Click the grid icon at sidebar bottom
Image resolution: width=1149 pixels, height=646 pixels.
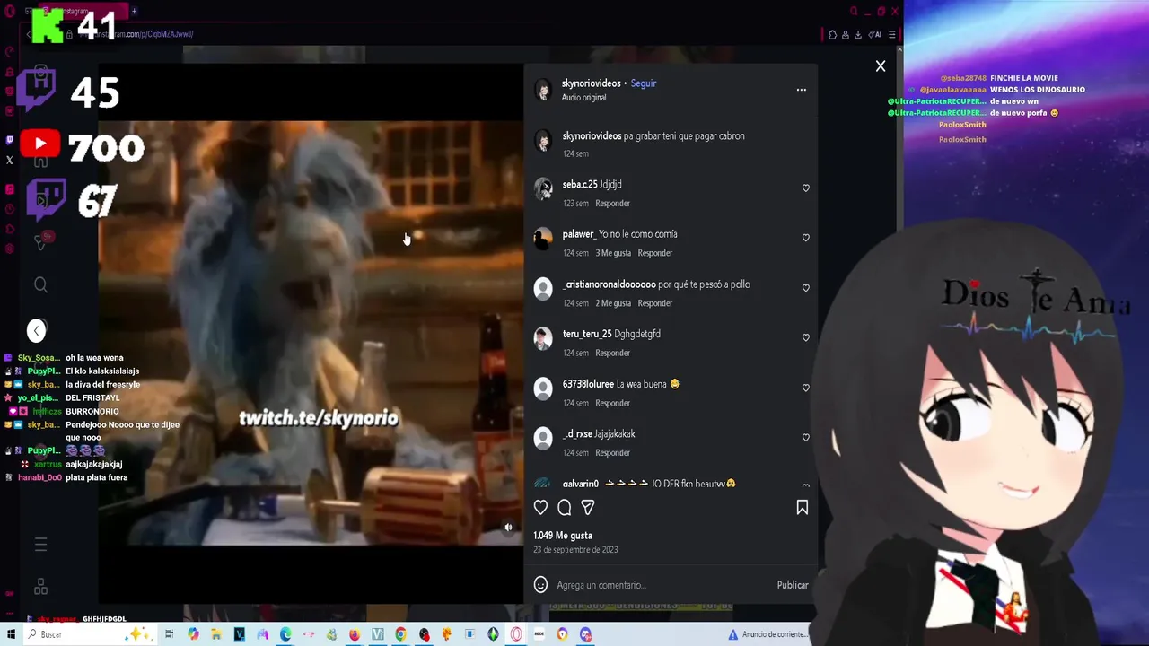(x=40, y=587)
